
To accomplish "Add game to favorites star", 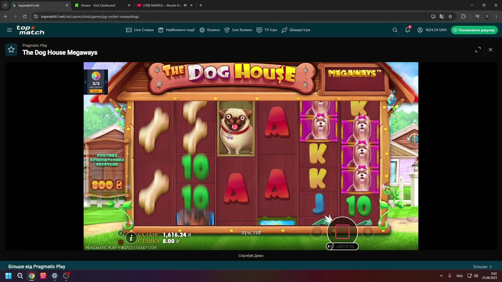I will 11,49.
